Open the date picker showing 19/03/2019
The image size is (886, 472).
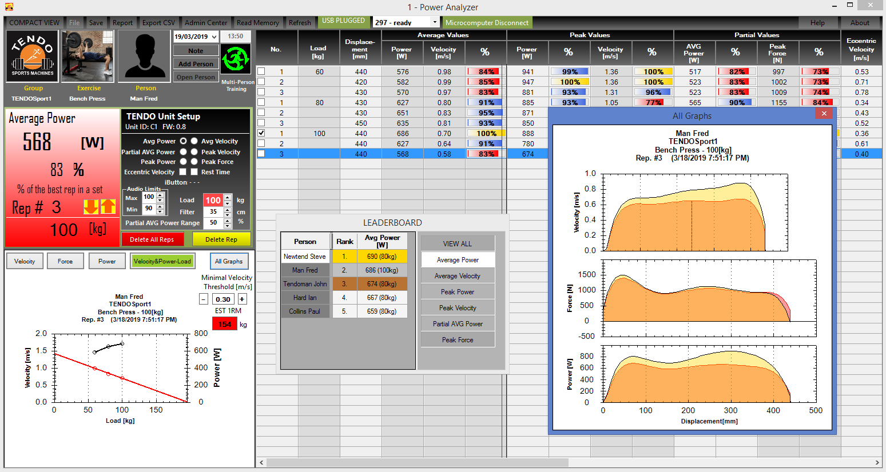pos(214,37)
